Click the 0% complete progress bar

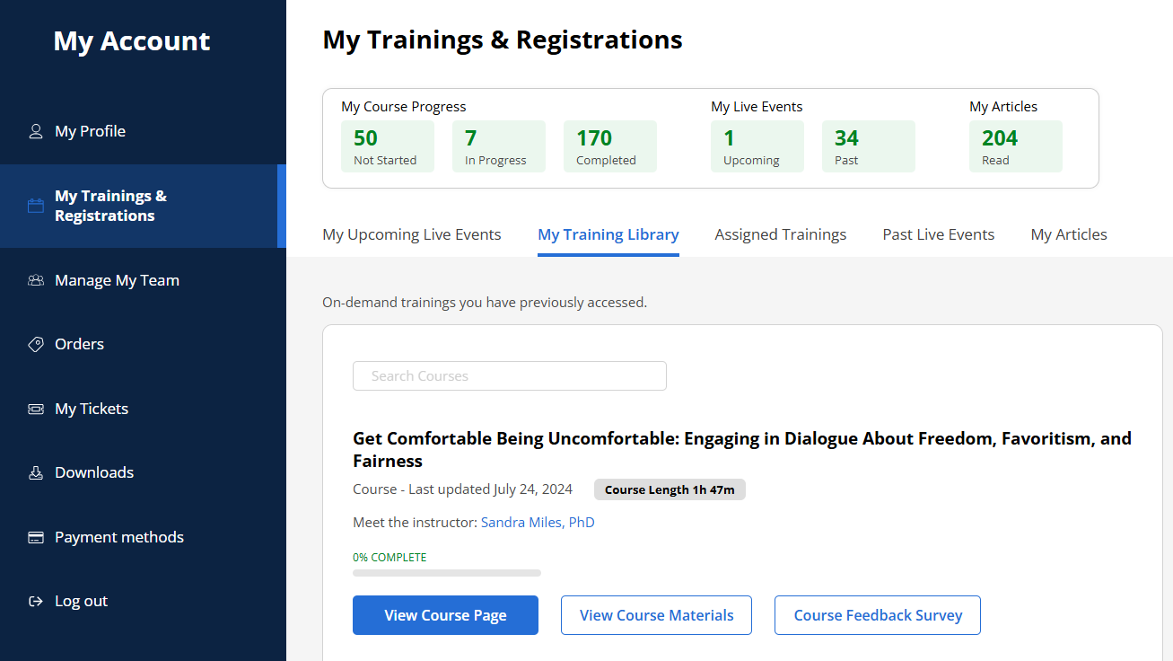tap(446, 572)
